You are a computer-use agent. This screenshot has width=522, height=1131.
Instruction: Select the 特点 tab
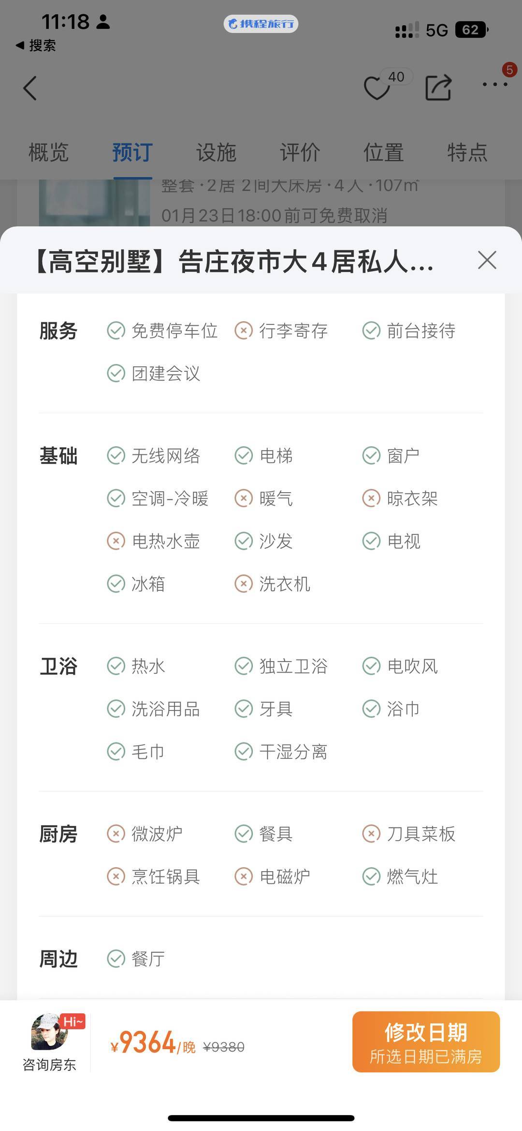[x=467, y=152]
